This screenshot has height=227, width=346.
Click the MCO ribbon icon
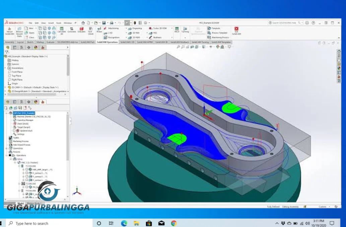click(177, 30)
